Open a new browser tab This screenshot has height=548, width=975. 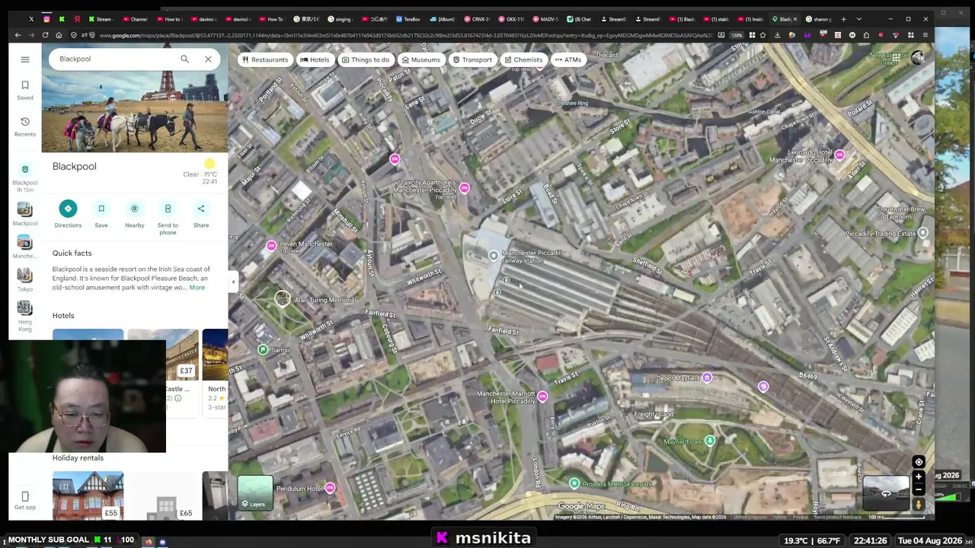click(x=843, y=19)
